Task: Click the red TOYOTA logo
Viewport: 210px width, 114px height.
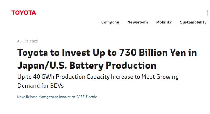Action: point(24,13)
